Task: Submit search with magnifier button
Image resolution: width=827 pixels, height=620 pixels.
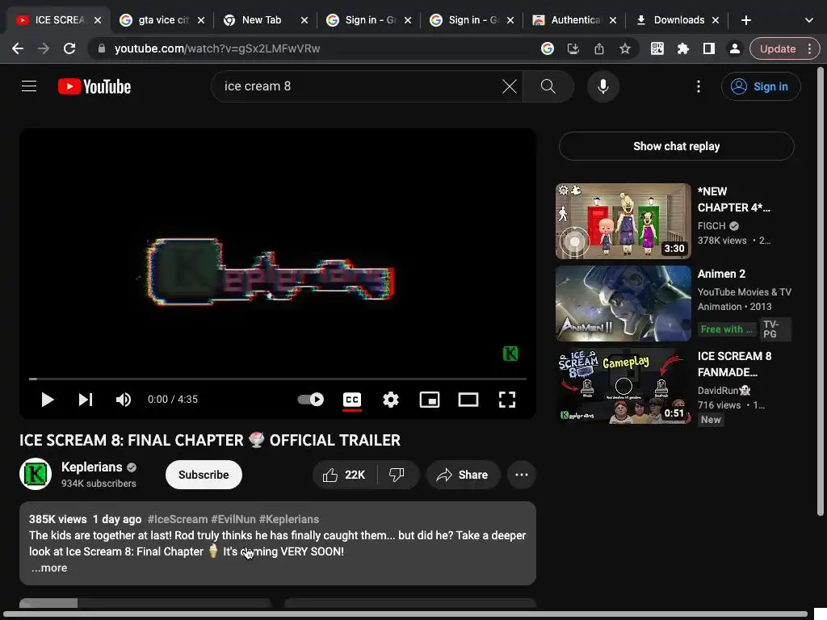Action: [x=548, y=86]
